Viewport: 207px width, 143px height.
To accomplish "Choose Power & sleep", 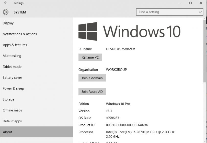I will click(x=13, y=89).
